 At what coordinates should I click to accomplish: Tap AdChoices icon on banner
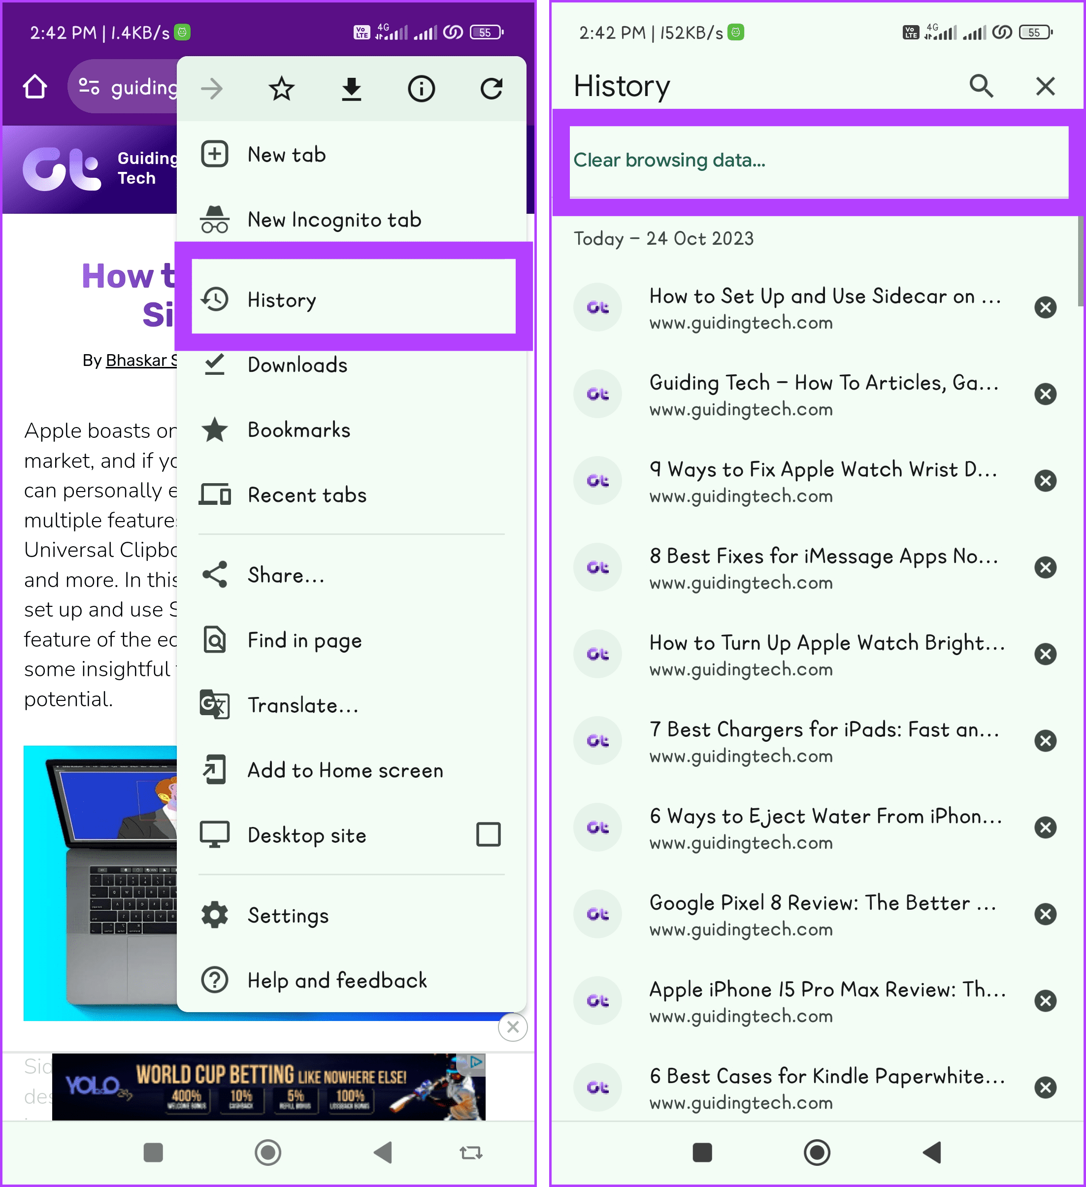click(476, 1061)
